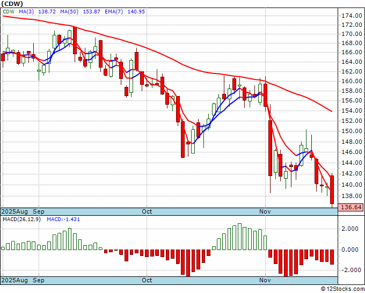The image size is (365, 293).
Task: Click the 0.000 MACD axis label
Action: coord(350,250)
